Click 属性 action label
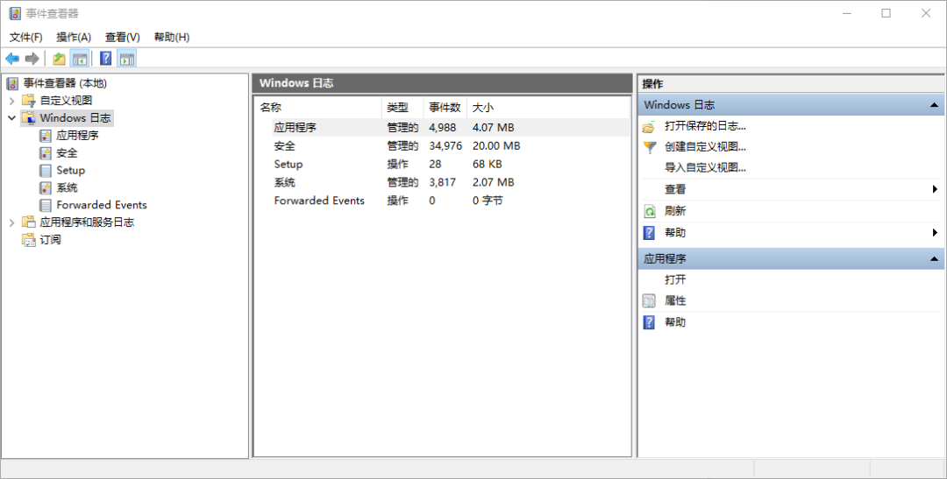Image resolution: width=947 pixels, height=479 pixels. [x=675, y=300]
